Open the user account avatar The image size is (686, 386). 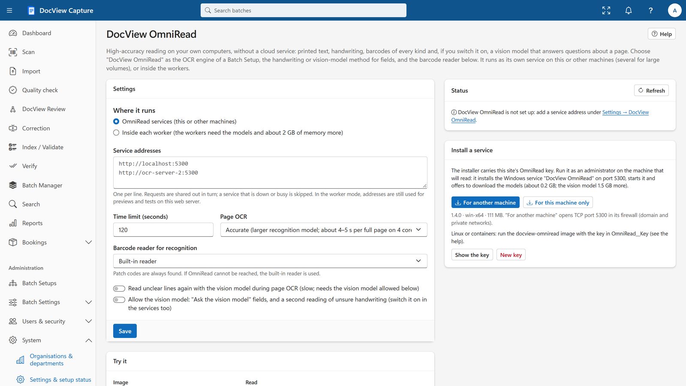[x=674, y=10]
